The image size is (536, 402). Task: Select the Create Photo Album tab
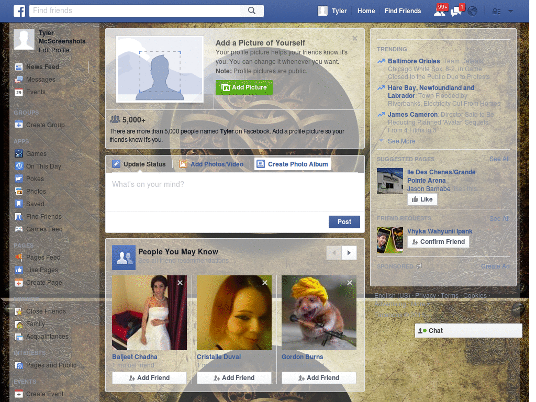293,164
